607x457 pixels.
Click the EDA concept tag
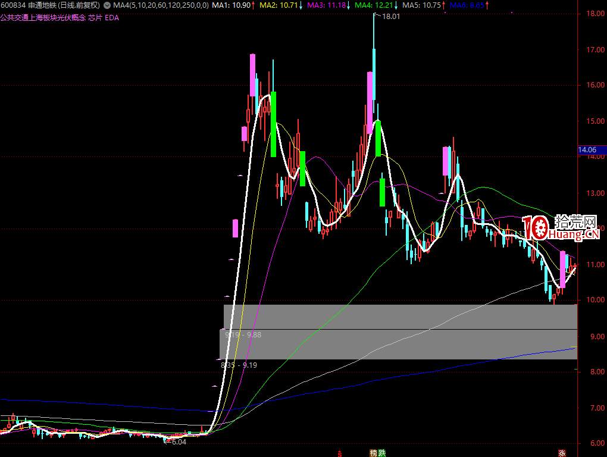112,18
